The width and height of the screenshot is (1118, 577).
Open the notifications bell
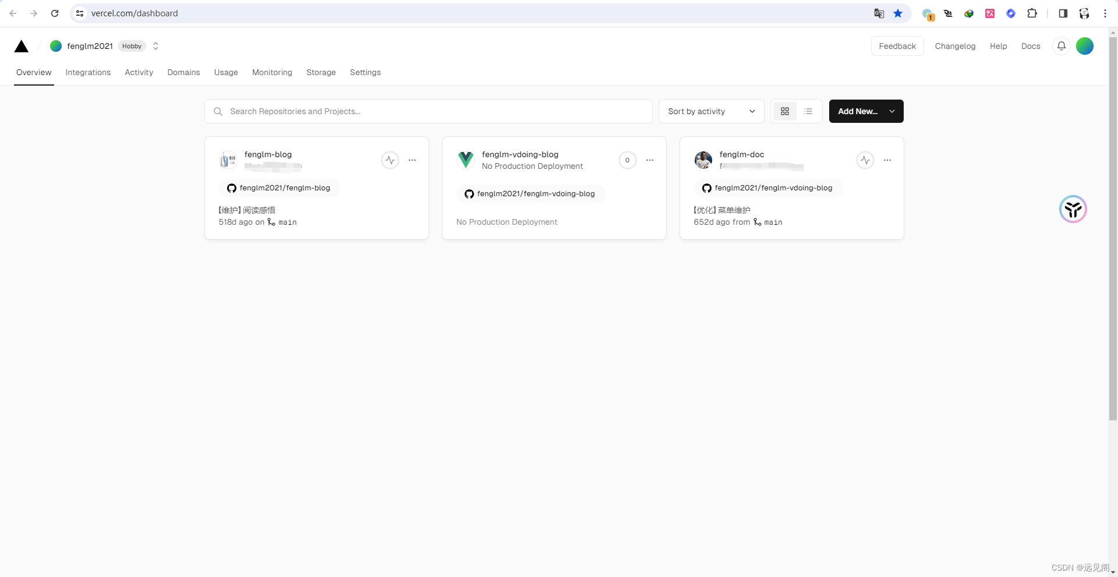point(1062,46)
